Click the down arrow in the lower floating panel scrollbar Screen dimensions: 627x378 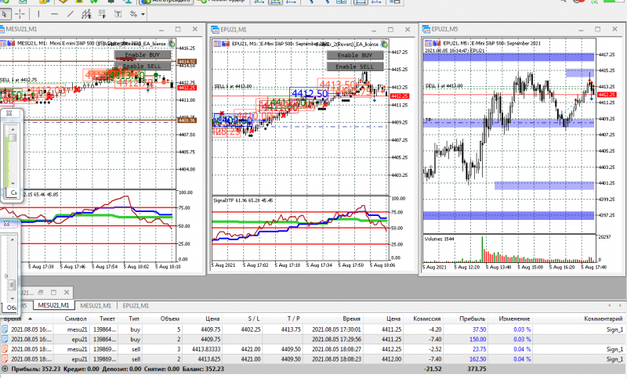tap(13, 298)
